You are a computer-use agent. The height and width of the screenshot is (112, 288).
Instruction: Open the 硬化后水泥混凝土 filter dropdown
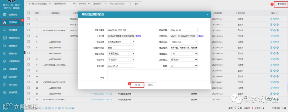coord(39,4)
